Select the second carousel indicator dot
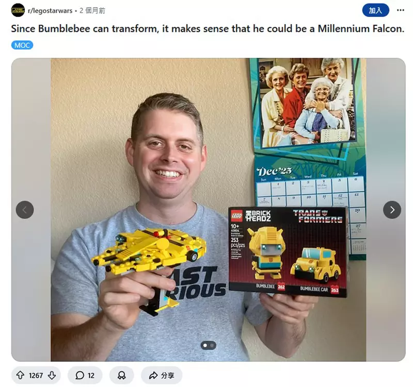Viewport: 413px width, 387px height. 212,345
